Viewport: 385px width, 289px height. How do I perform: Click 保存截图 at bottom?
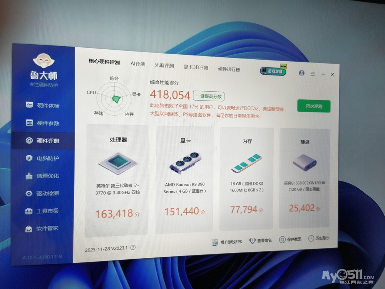click(x=291, y=239)
